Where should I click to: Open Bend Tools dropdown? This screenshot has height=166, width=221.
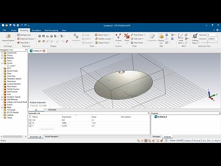[102, 35]
